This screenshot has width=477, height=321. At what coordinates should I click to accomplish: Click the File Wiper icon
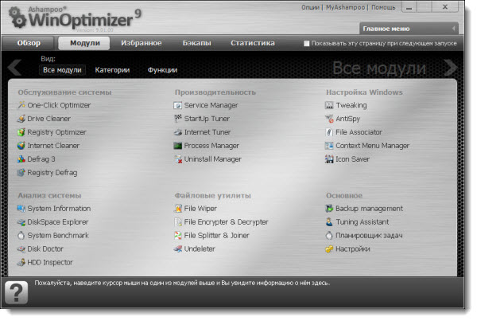pos(177,209)
